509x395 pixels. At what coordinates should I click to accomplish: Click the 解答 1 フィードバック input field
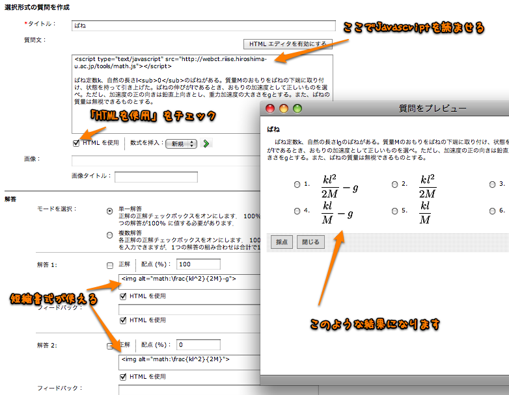pyautogui.click(x=189, y=309)
